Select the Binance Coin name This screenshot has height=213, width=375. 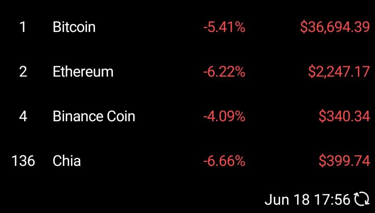click(94, 116)
